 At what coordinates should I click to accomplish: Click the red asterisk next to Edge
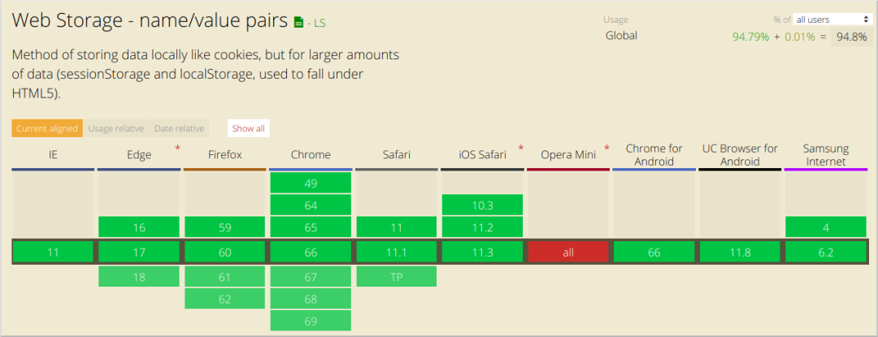click(177, 148)
